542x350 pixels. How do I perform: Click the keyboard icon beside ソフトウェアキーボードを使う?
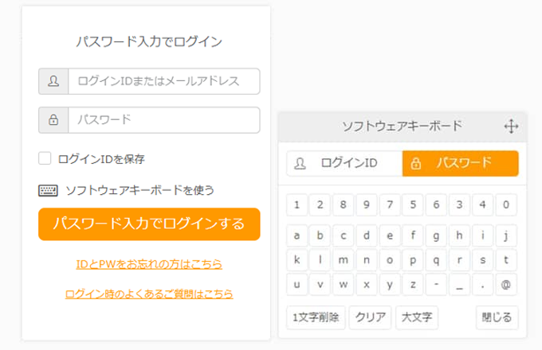tap(49, 190)
